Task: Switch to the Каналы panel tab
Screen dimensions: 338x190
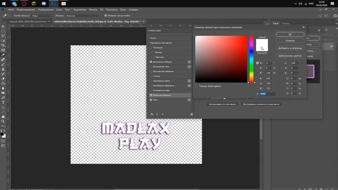Action: click(286, 23)
